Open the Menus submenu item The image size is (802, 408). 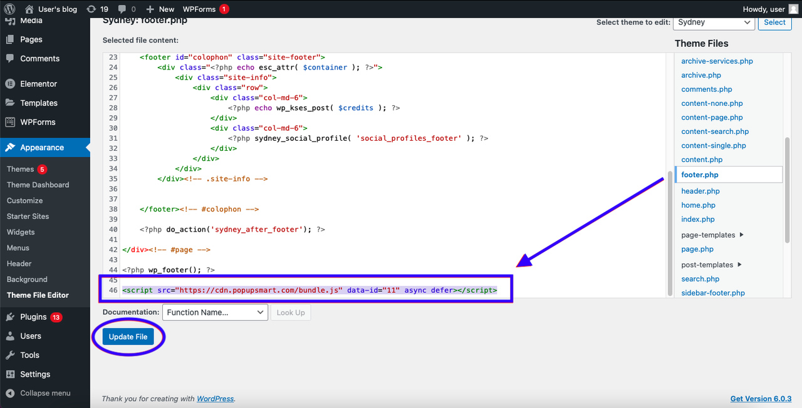point(18,248)
